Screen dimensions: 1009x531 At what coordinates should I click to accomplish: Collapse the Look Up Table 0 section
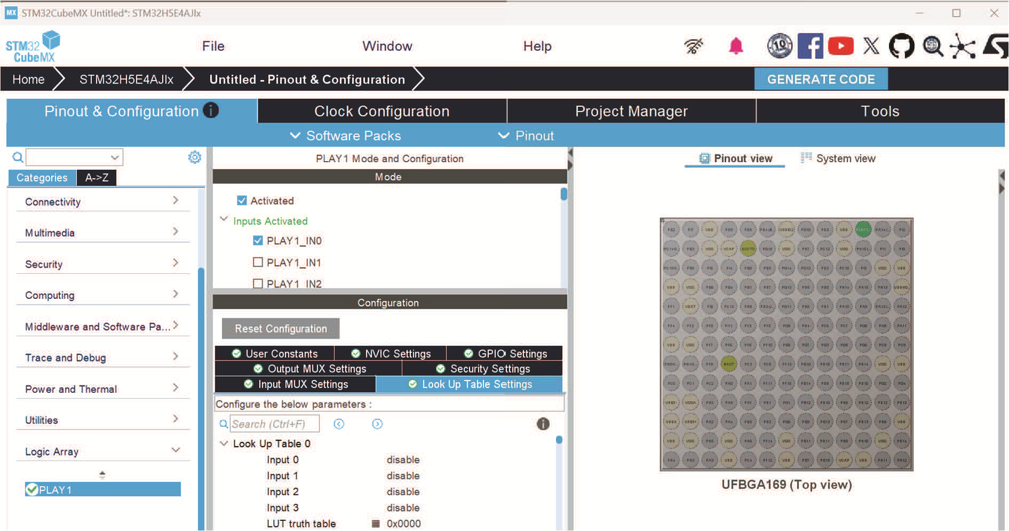tap(224, 443)
